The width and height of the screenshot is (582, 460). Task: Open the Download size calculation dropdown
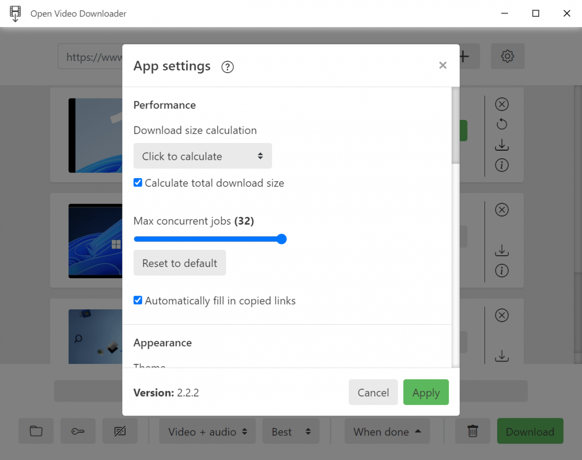pos(202,156)
